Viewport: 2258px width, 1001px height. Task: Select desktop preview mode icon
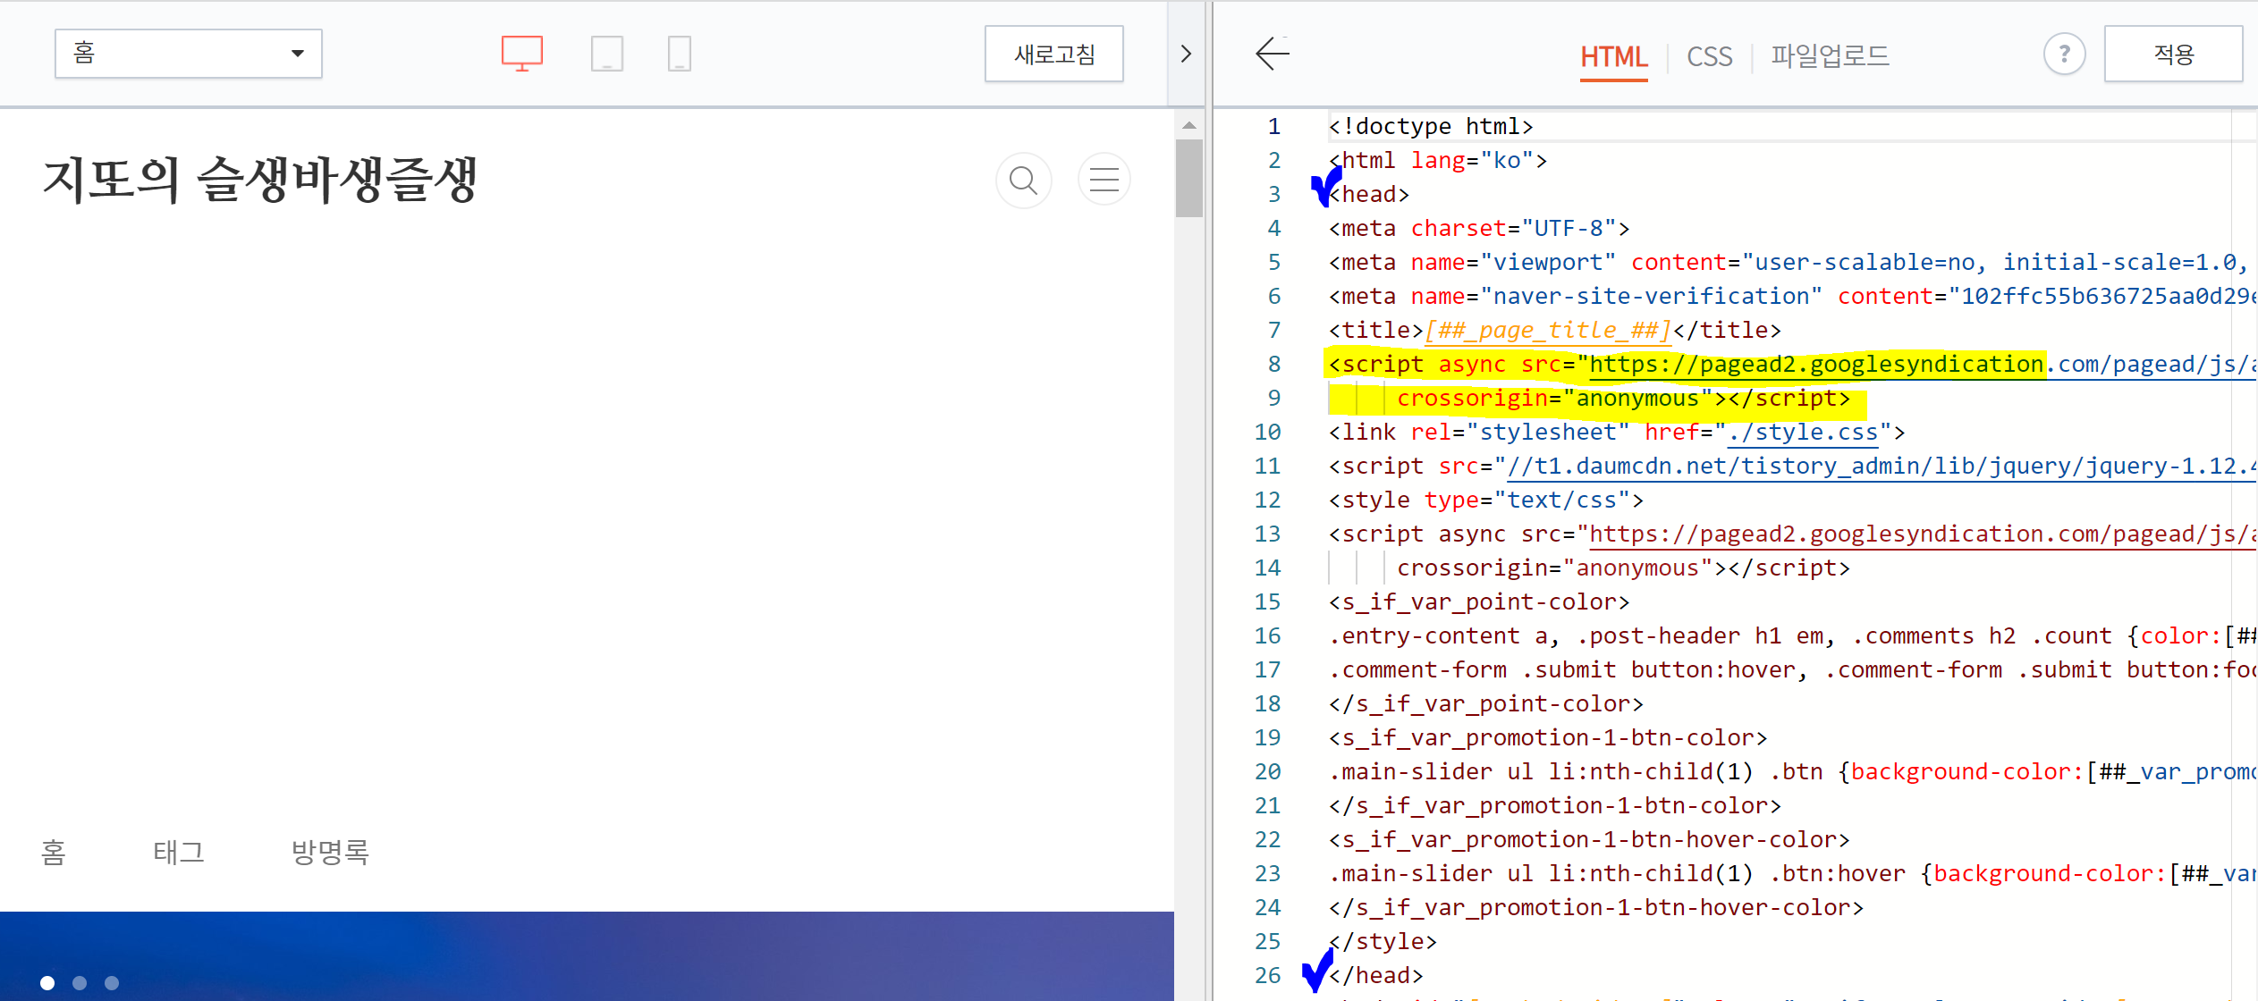point(522,54)
